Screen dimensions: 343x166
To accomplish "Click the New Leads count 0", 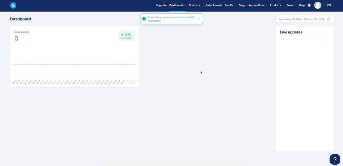I will 16,39.
